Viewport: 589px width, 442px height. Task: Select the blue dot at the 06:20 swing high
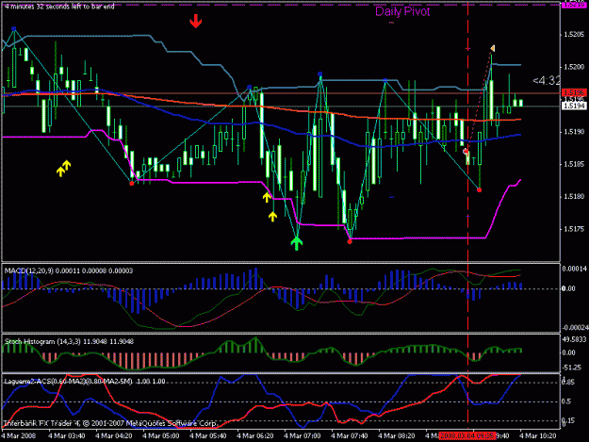pyautogui.click(x=250, y=87)
